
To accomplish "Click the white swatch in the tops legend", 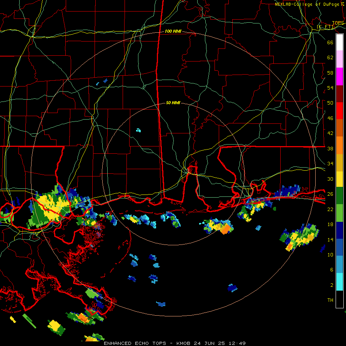I will (x=339, y=42).
